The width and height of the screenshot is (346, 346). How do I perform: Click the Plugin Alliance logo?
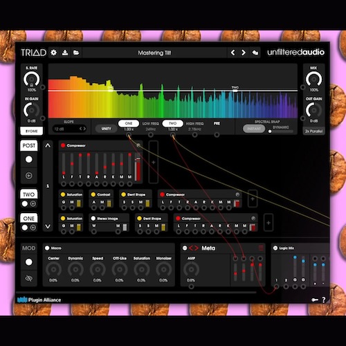pyautogui.click(x=39, y=300)
